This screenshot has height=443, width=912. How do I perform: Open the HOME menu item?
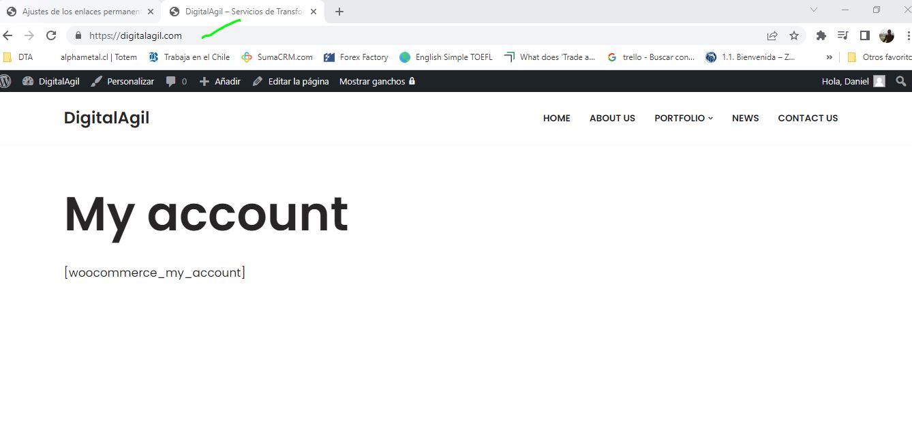tap(557, 118)
